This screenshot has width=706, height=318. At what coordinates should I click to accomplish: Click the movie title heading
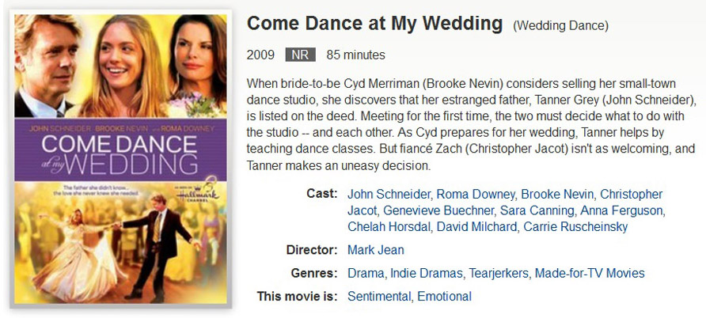point(374,23)
